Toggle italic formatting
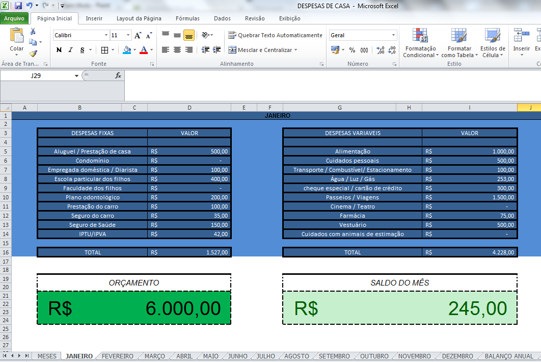The height and width of the screenshot is (362, 541). [70, 50]
